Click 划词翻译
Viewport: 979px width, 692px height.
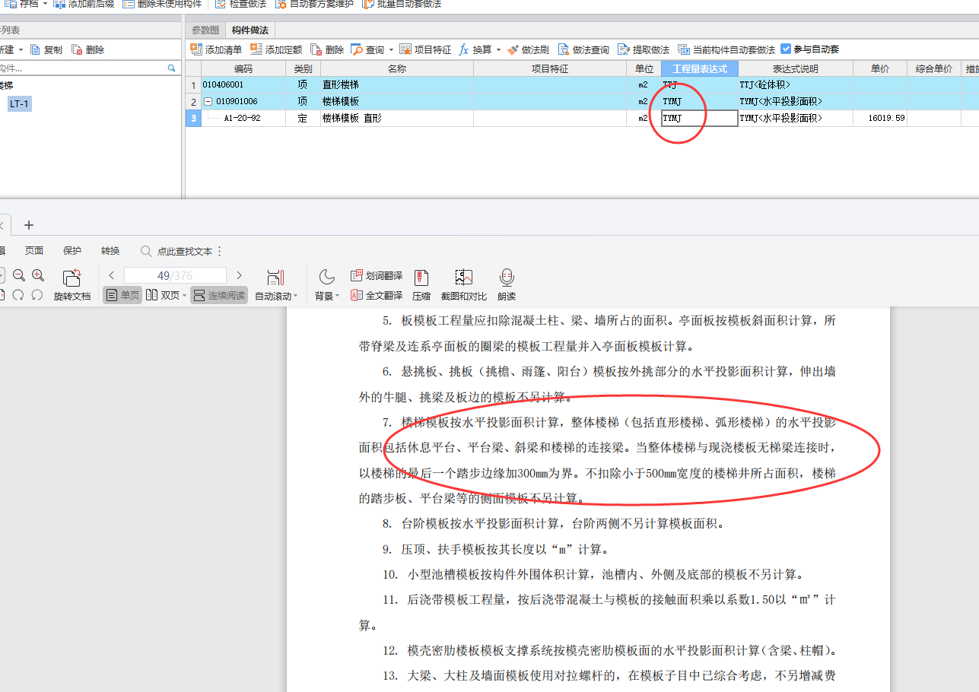[x=377, y=275]
